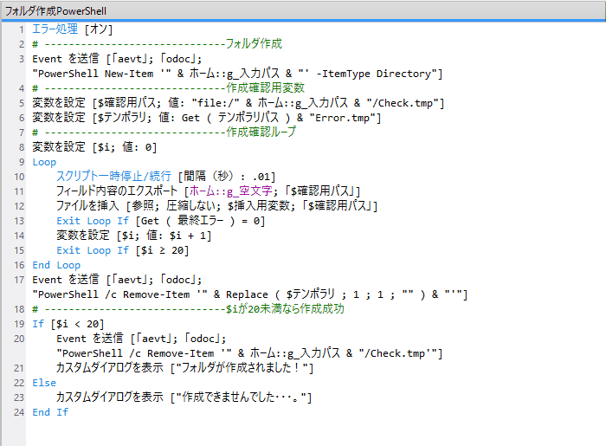The width and height of the screenshot is (606, 446).
Task: Select line 17 Event を送信 step
Action: [117, 280]
